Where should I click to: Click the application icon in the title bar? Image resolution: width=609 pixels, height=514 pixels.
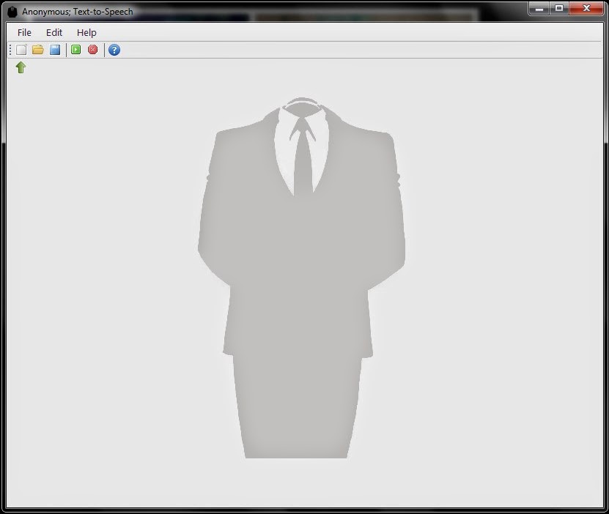[x=12, y=12]
